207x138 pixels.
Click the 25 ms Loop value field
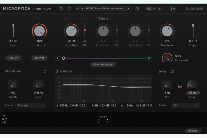[x=192, y=93]
